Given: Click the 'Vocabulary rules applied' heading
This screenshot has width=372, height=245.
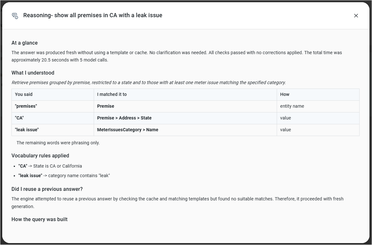Looking at the screenshot, I should click(40, 155).
